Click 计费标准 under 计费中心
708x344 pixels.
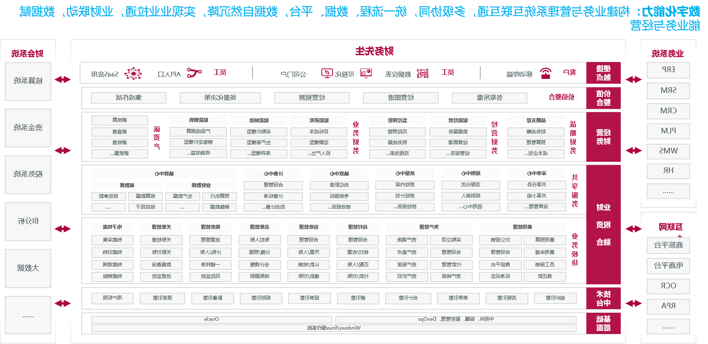click(273, 196)
